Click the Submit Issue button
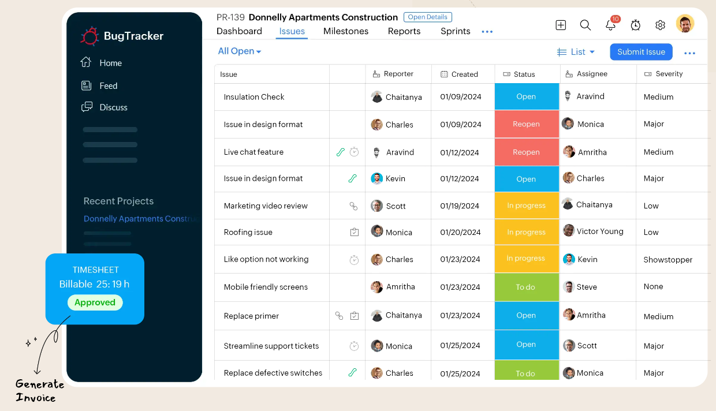Screen dimensions: 716x411 point(641,51)
